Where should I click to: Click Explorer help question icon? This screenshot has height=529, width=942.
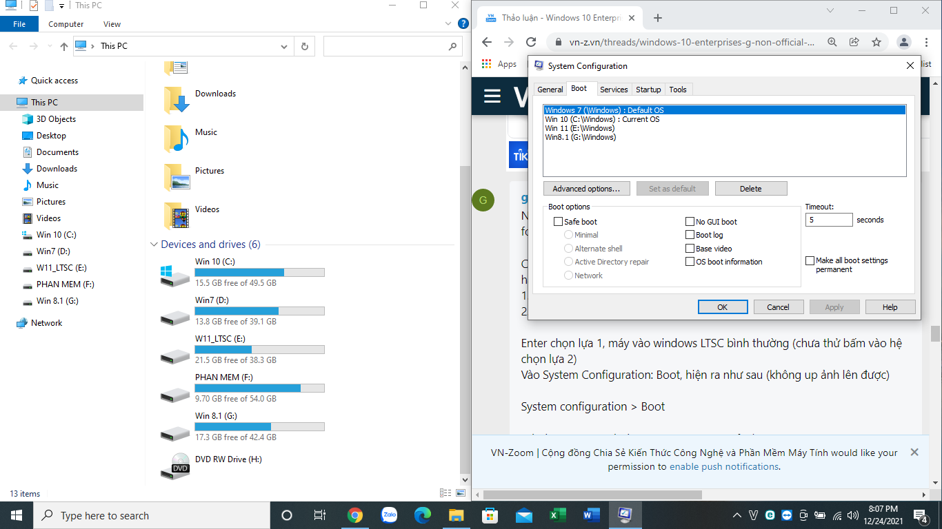[464, 23]
